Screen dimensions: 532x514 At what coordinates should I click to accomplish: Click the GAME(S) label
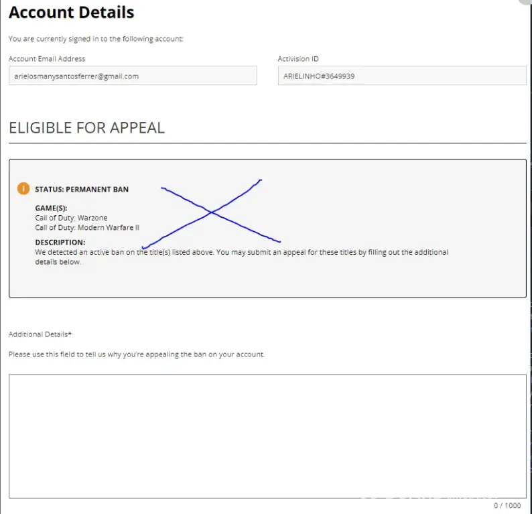[51, 208]
